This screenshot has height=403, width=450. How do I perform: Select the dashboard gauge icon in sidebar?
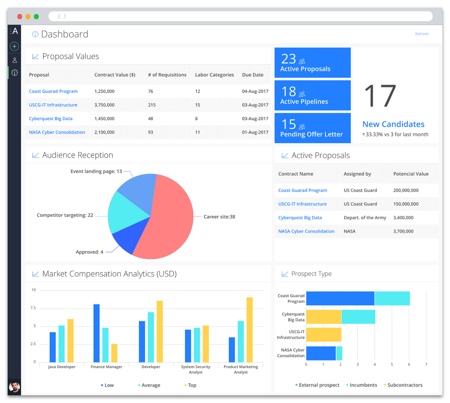(x=14, y=73)
